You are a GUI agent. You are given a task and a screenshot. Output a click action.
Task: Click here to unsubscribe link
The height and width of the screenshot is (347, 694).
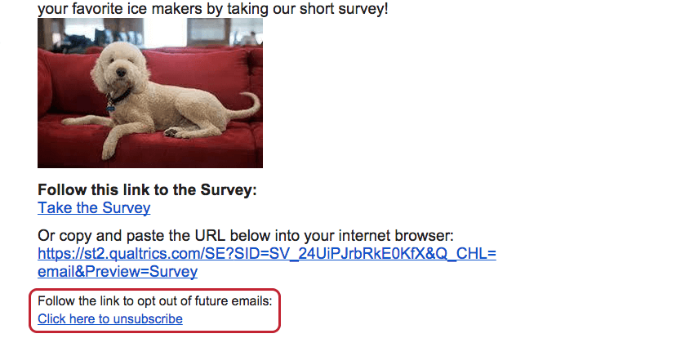[x=109, y=318]
